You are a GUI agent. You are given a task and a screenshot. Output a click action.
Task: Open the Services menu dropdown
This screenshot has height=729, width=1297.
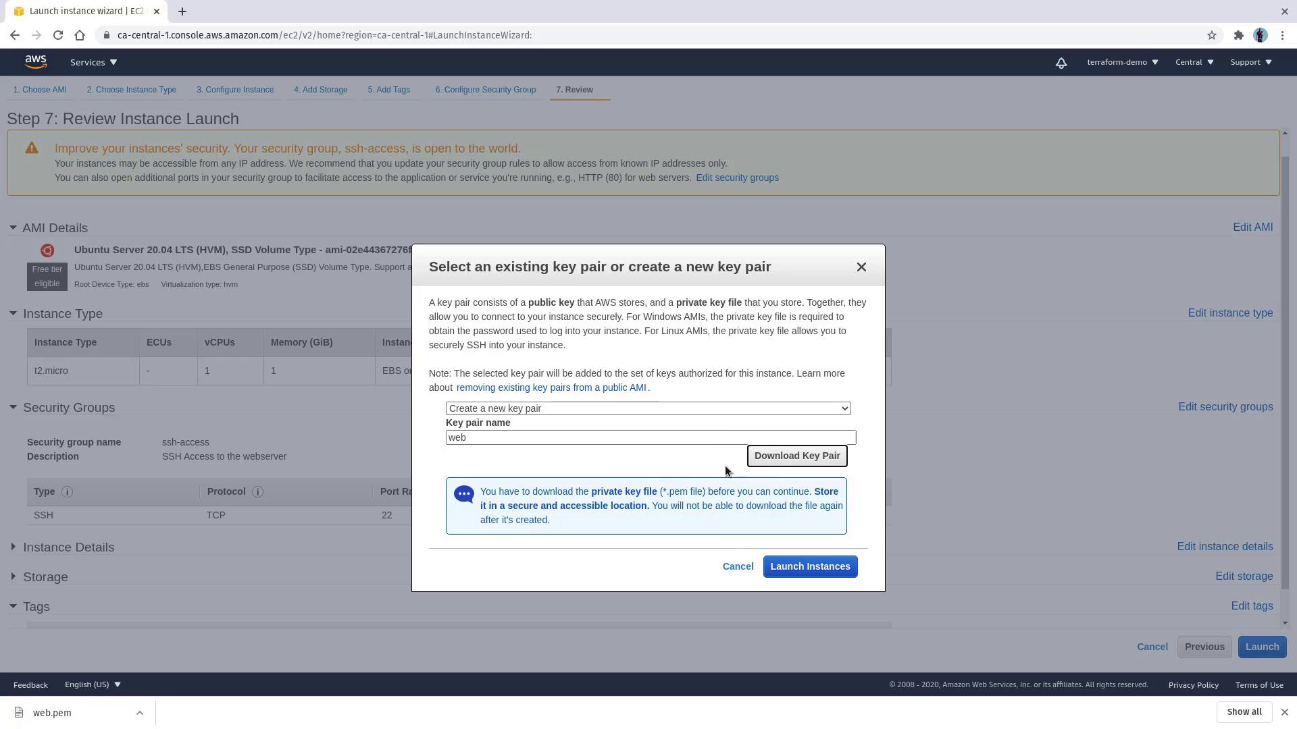[x=93, y=62]
